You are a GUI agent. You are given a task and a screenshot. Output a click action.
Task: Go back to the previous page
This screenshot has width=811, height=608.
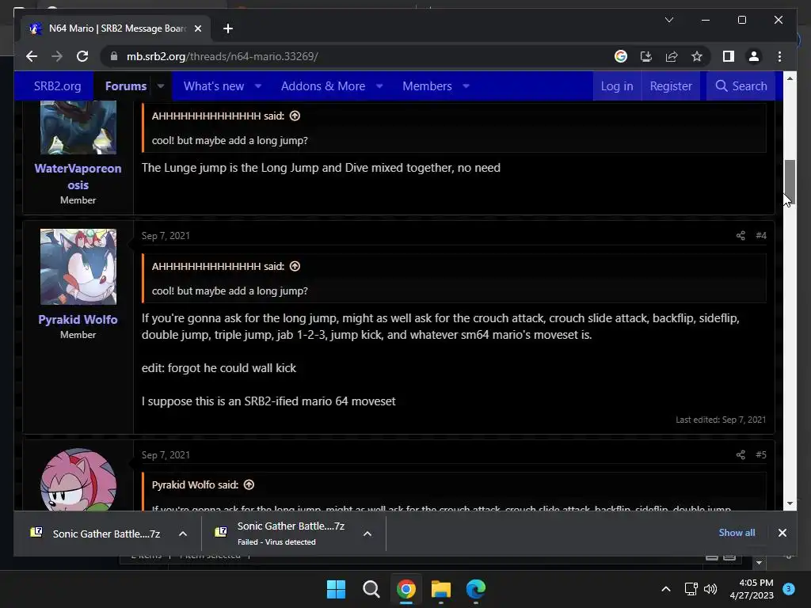click(32, 56)
